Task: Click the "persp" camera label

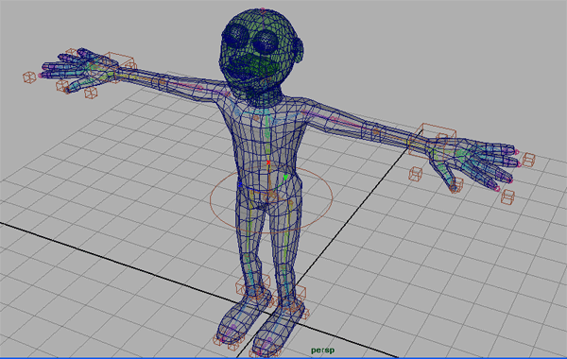Action: pyautogui.click(x=322, y=350)
